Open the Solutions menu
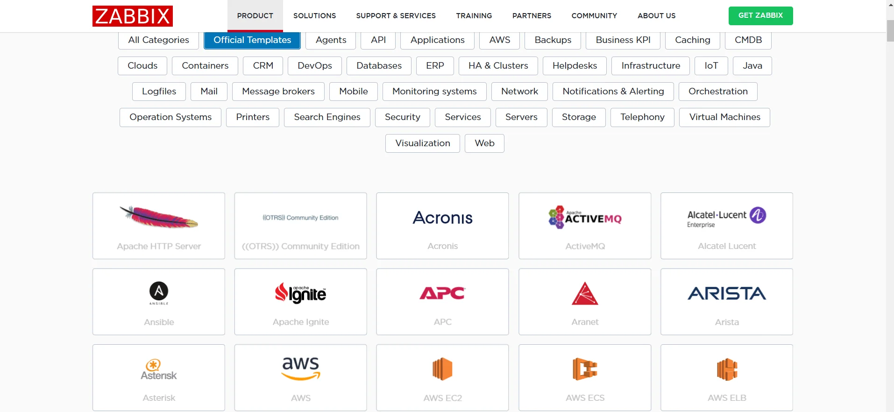Image resolution: width=894 pixels, height=412 pixels. coord(314,16)
